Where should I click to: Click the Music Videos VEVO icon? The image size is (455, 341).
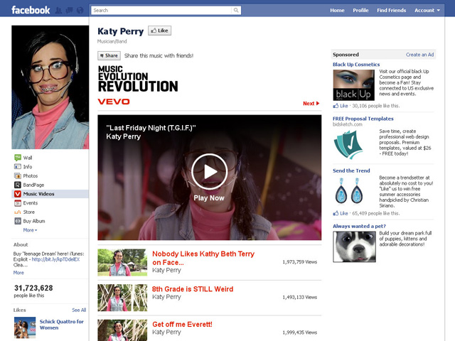[18, 194]
